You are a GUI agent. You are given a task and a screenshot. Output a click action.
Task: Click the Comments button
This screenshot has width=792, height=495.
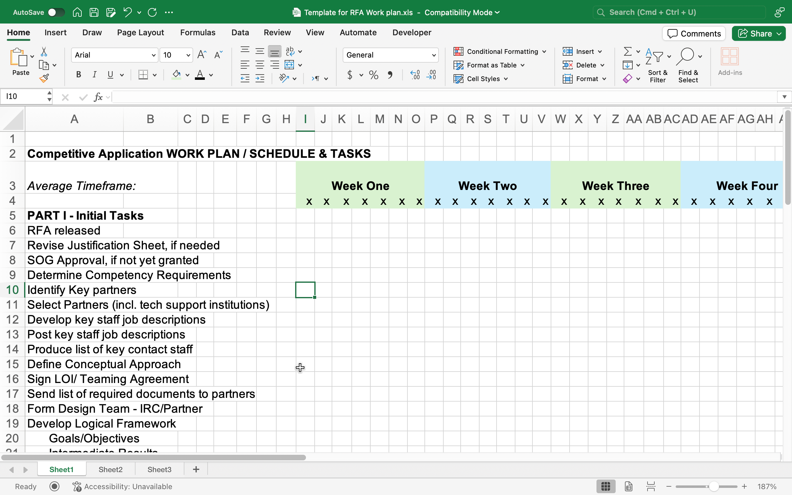(694, 33)
